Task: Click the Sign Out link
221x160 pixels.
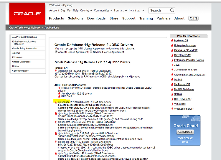Action: 66,10
